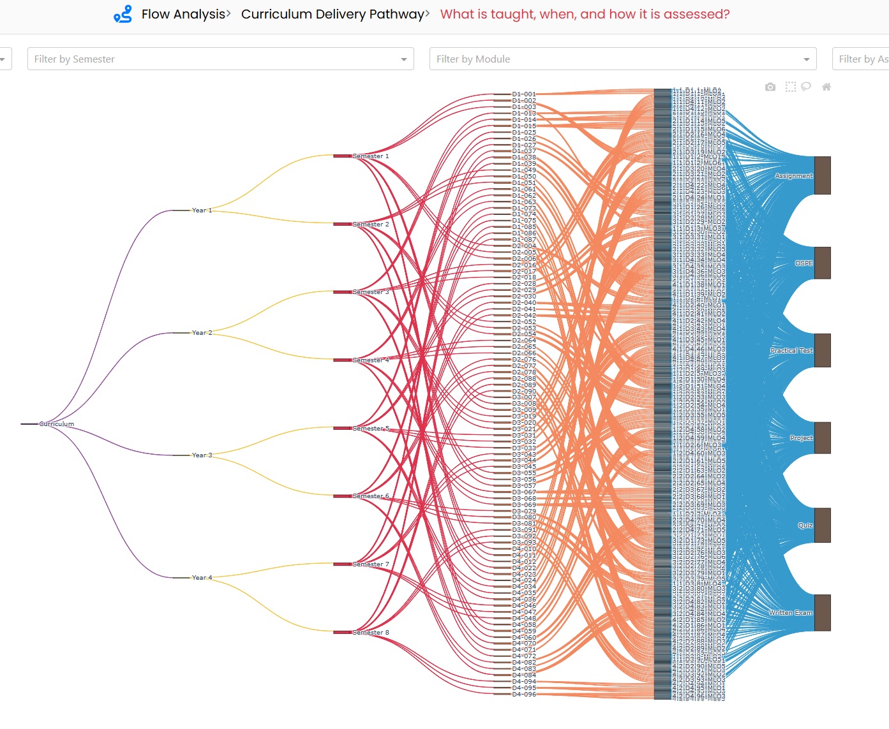Expand the Filter by Module dropdown arrow

pos(807,59)
